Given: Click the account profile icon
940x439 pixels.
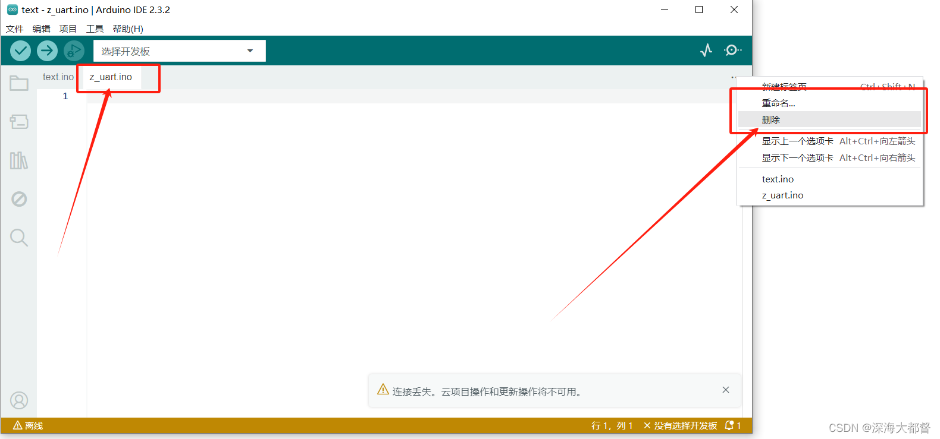Looking at the screenshot, I should click(x=19, y=400).
